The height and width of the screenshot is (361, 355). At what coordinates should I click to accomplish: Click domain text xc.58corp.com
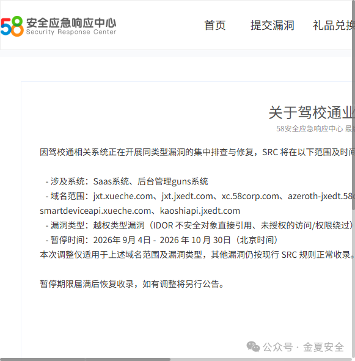pyautogui.click(x=250, y=196)
